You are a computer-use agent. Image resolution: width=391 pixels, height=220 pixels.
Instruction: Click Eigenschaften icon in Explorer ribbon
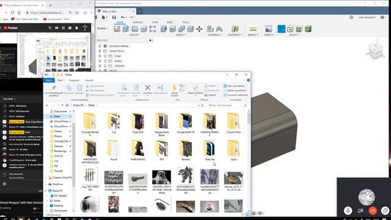(195, 87)
